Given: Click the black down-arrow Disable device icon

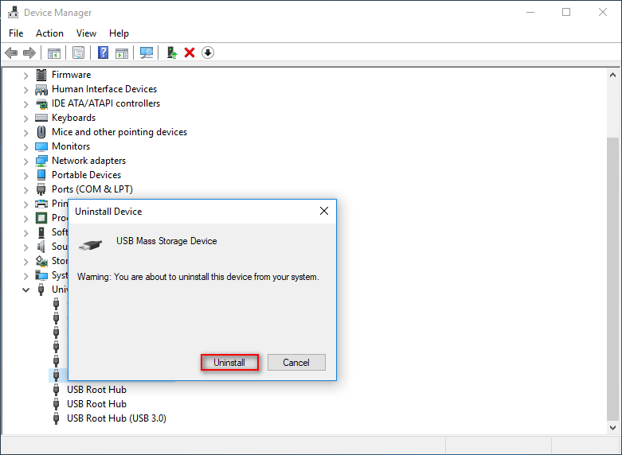Looking at the screenshot, I should pos(208,52).
